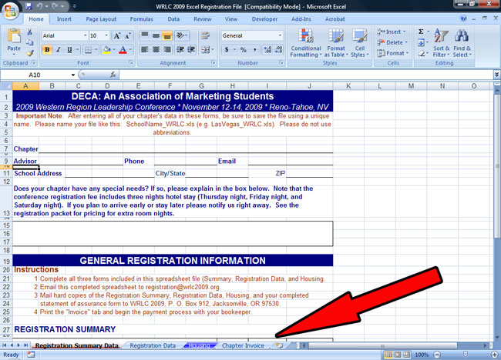The width and height of the screenshot is (501, 360).
Task: Apply Italic formatting
Action: pos(58,50)
